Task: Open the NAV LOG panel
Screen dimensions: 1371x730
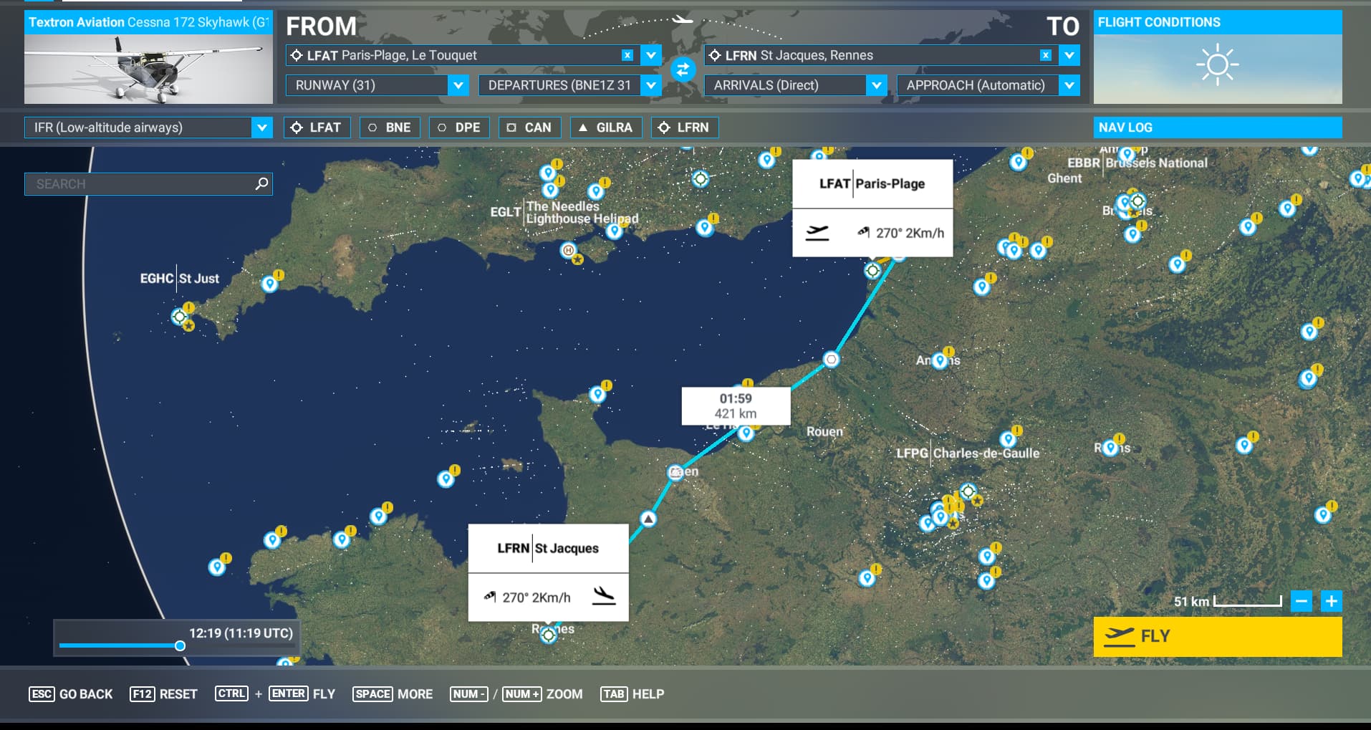Action: point(1217,128)
